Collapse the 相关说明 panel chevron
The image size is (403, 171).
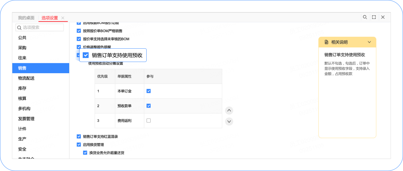(369, 42)
